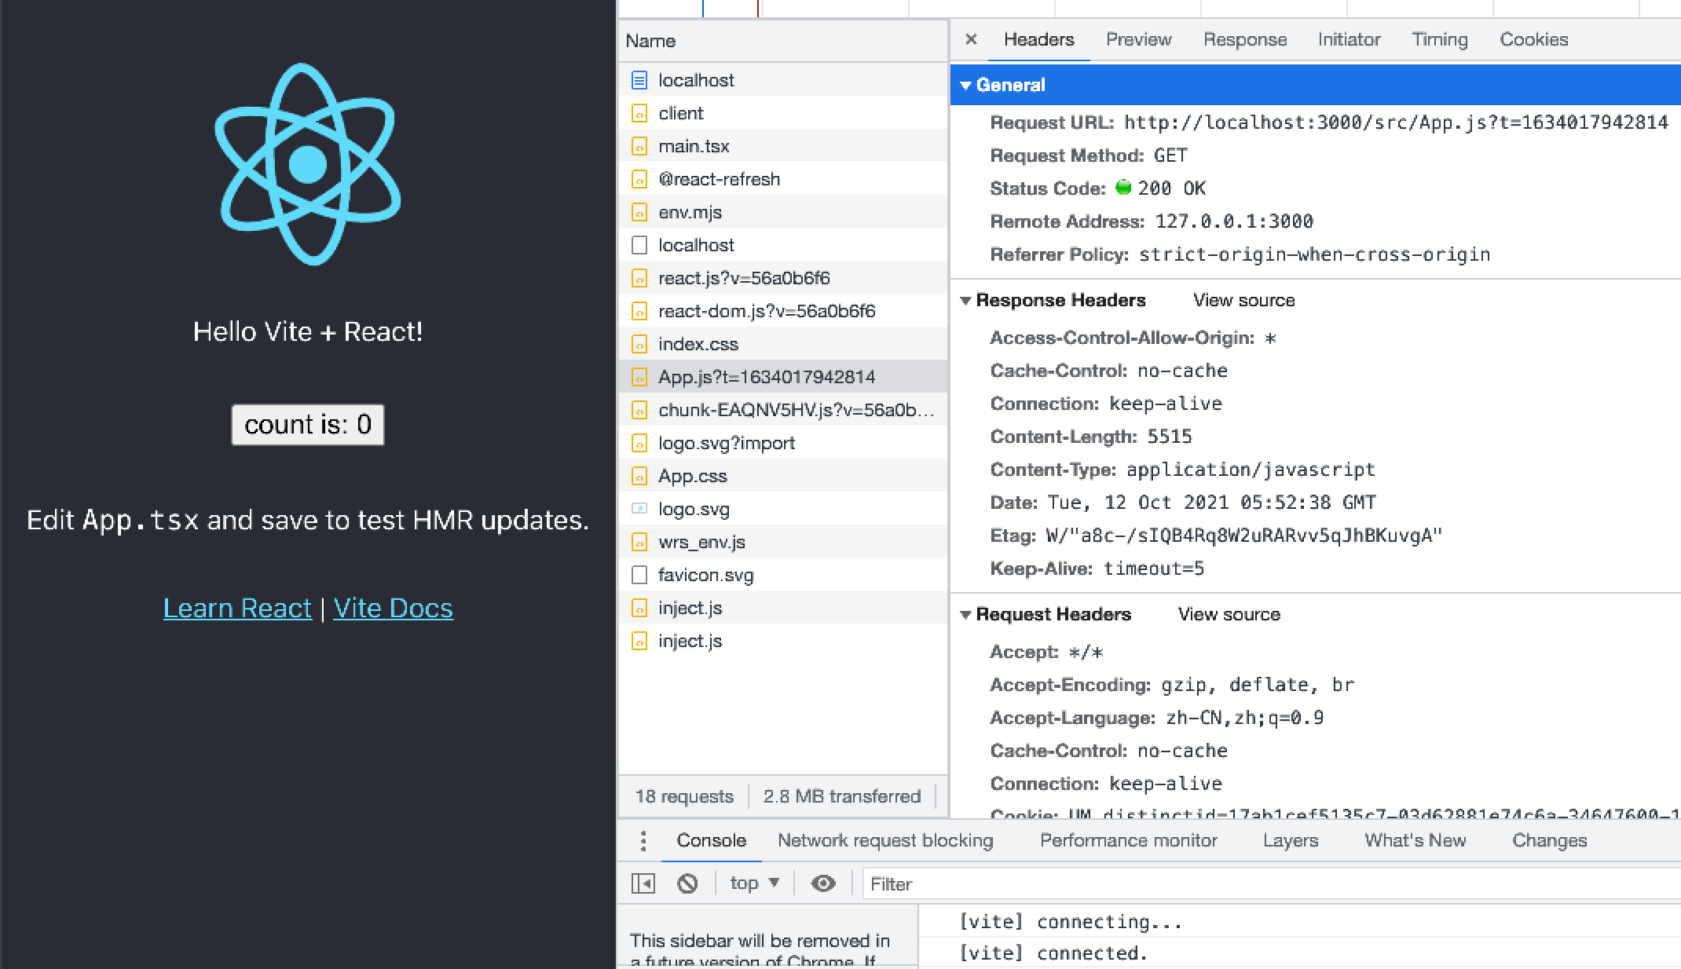The height and width of the screenshot is (969, 1681).
Task: Click the Keep-Alive timeout=5 value
Action: [1154, 569]
